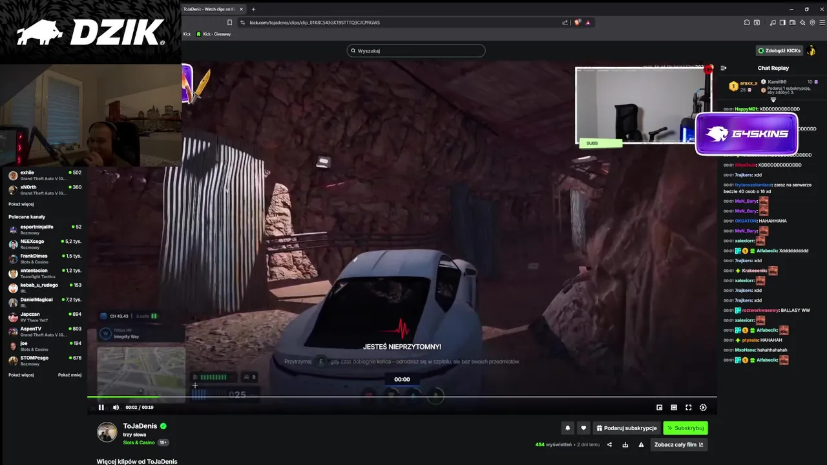Enter fullscreen for the clip

tap(688, 408)
